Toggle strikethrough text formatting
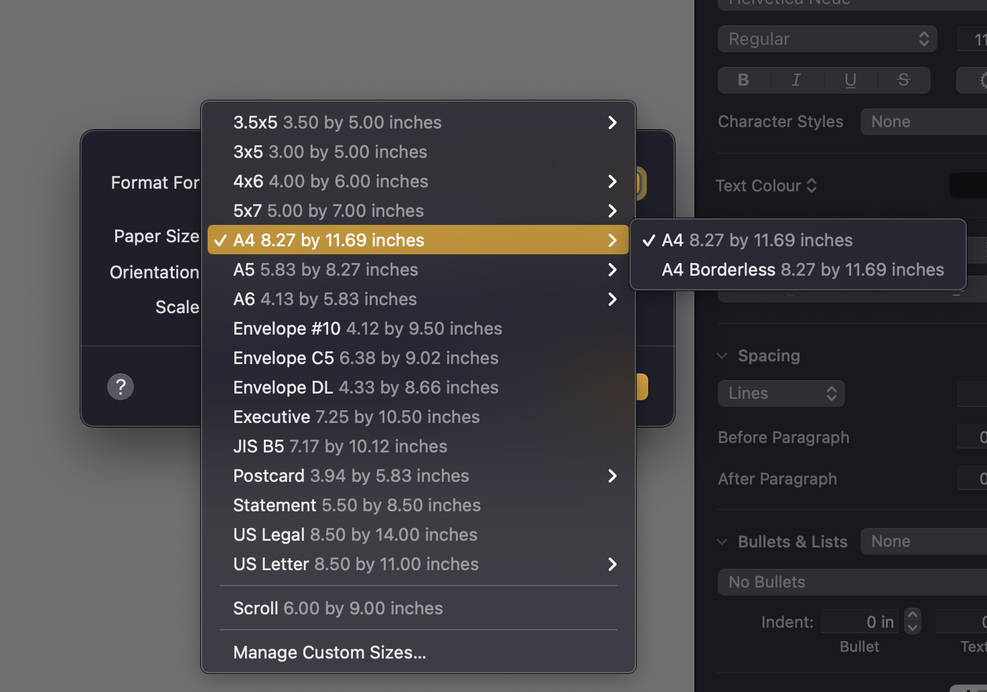The image size is (987, 692). (x=903, y=80)
